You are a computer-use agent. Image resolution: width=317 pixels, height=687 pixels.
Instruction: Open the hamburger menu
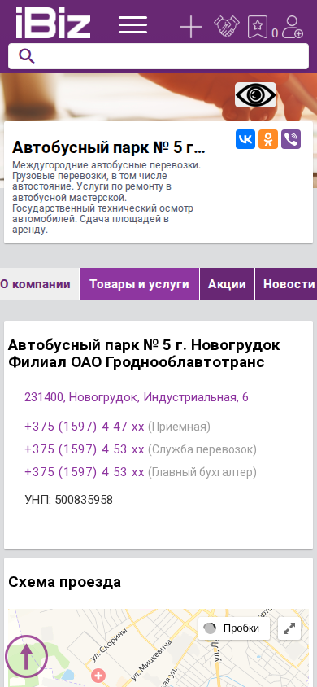click(x=132, y=24)
